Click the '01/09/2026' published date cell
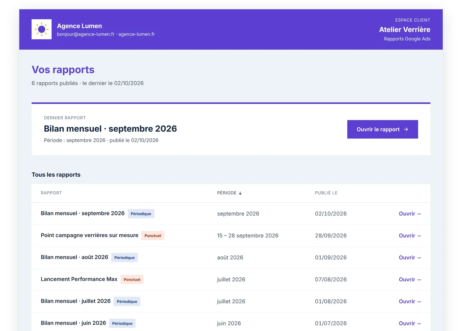The height and width of the screenshot is (331, 462). click(331, 257)
